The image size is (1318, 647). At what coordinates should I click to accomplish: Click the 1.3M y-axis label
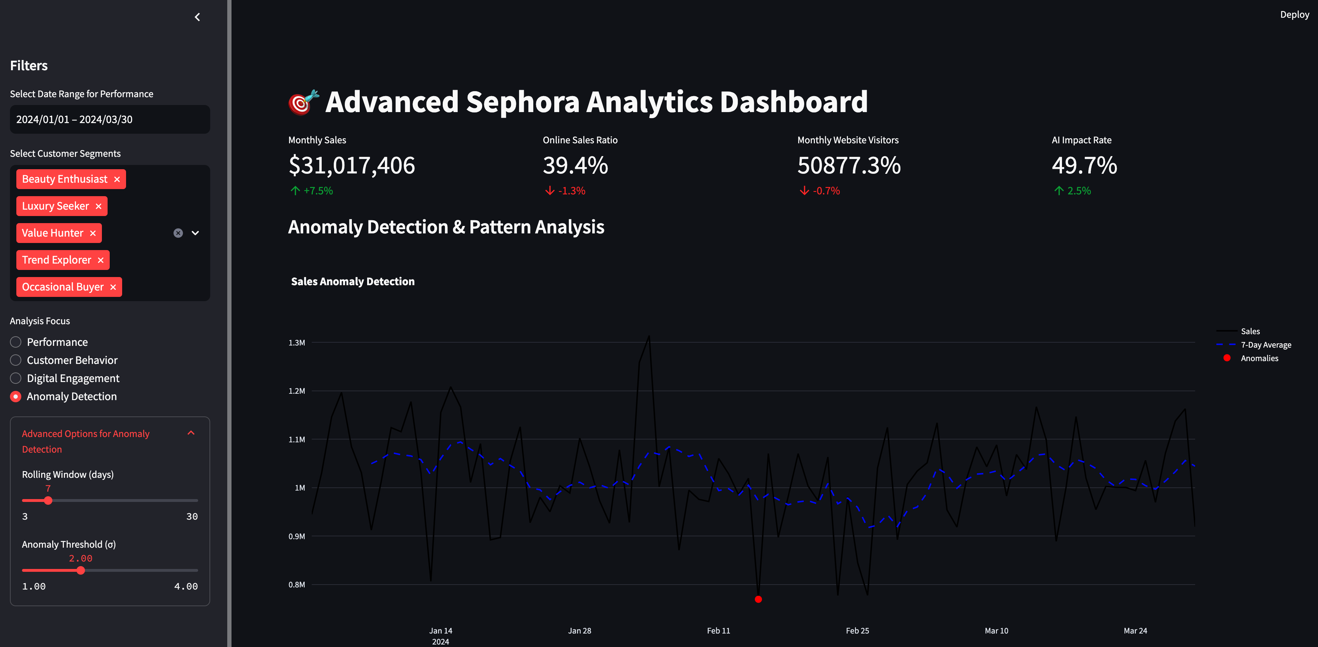297,343
